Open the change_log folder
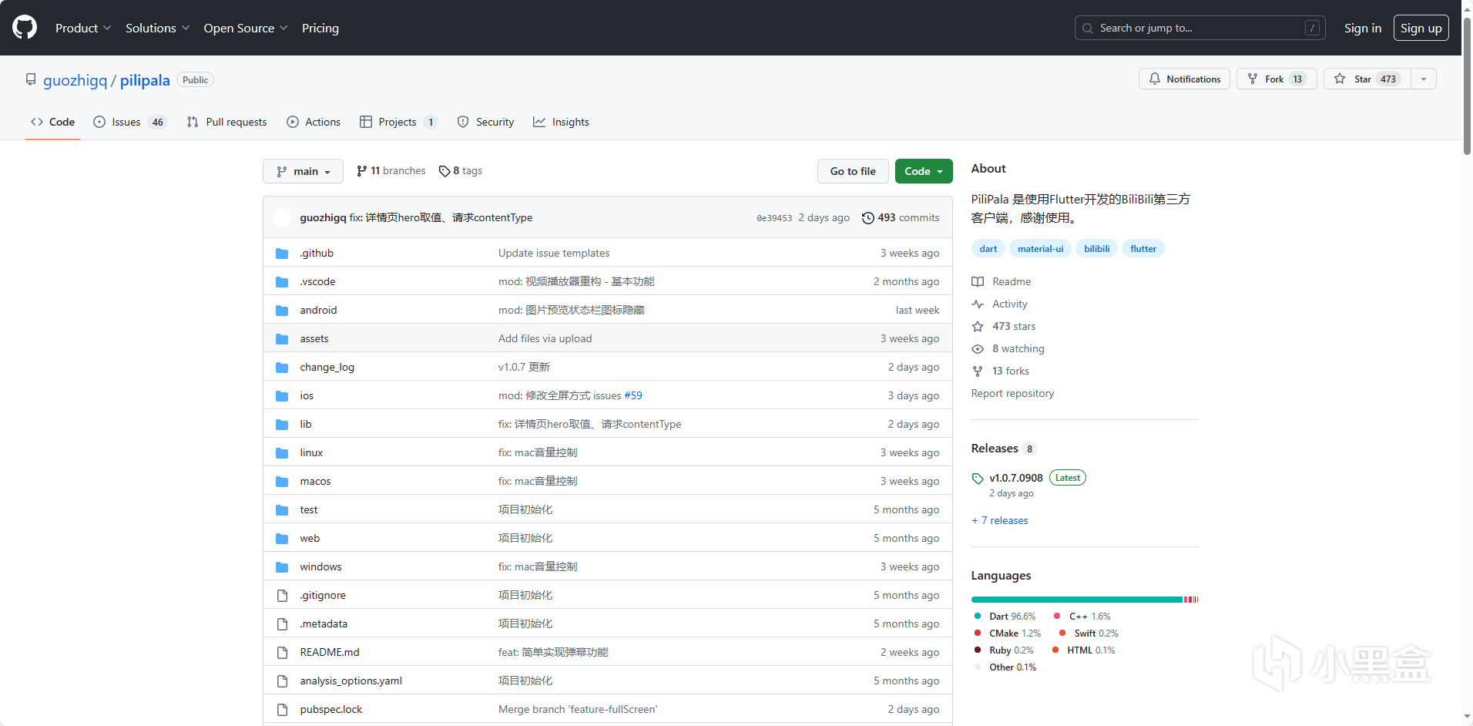The height and width of the screenshot is (726, 1473). click(x=327, y=367)
